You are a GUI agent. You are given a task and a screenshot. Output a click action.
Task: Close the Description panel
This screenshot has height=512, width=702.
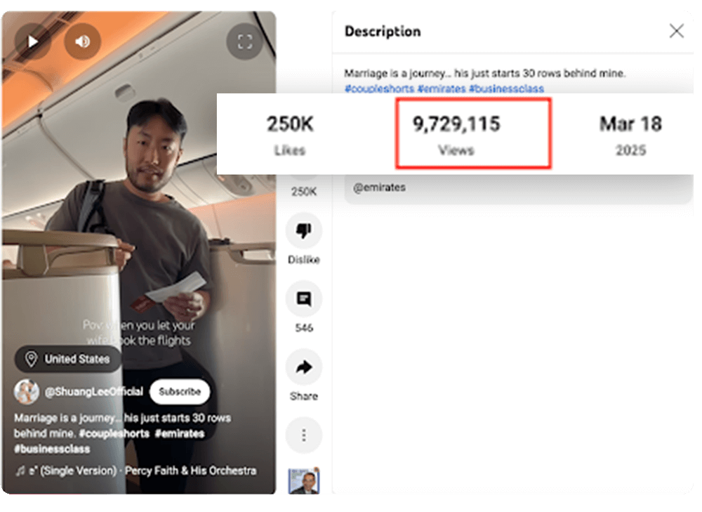coord(676,32)
